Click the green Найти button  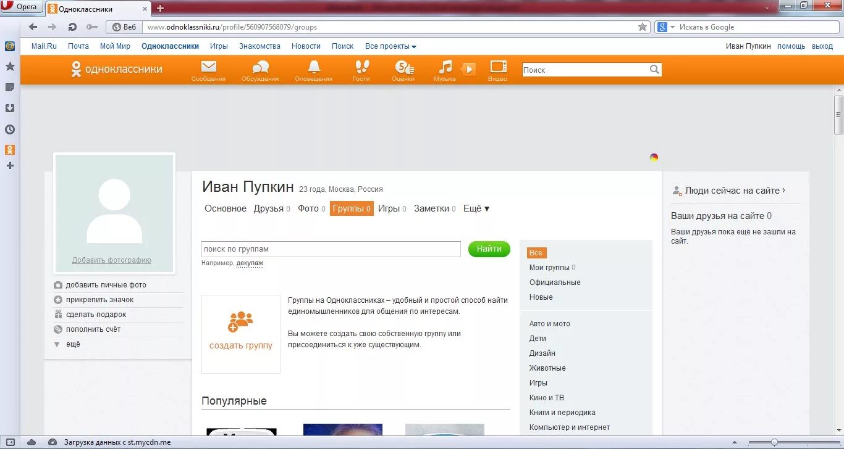pyautogui.click(x=489, y=249)
